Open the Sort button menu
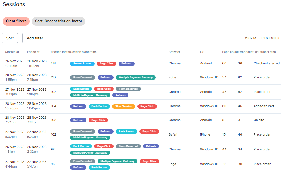The height and width of the screenshot is (171, 281). coord(10,38)
